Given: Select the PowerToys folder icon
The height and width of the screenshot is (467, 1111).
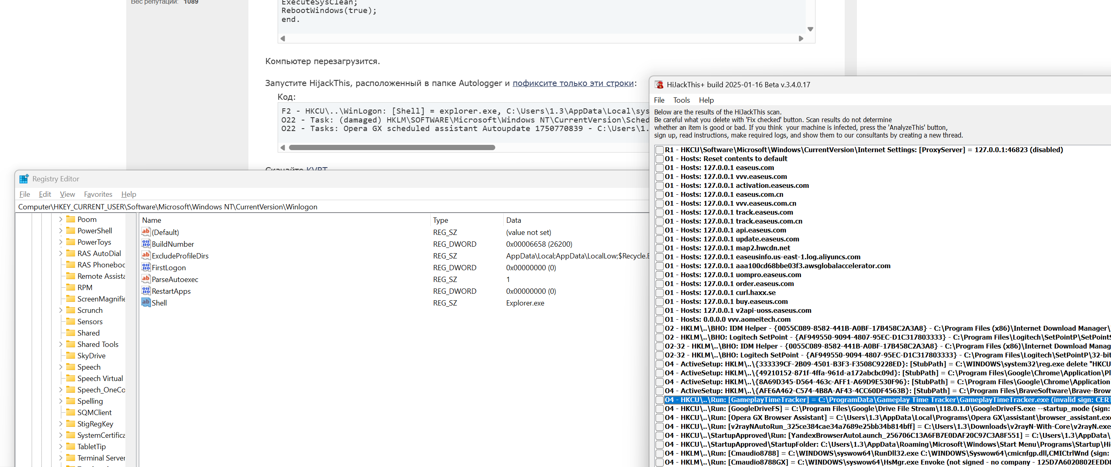Looking at the screenshot, I should (x=71, y=242).
